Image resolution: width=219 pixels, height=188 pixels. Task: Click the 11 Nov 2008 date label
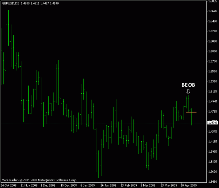(29, 186)
